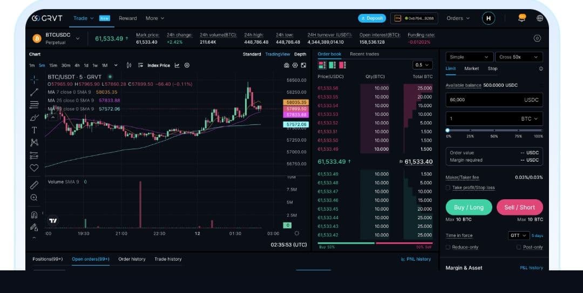The height and width of the screenshot is (293, 583).
Task: Open the 0.5 price grouping dropdown
Action: [422, 65]
